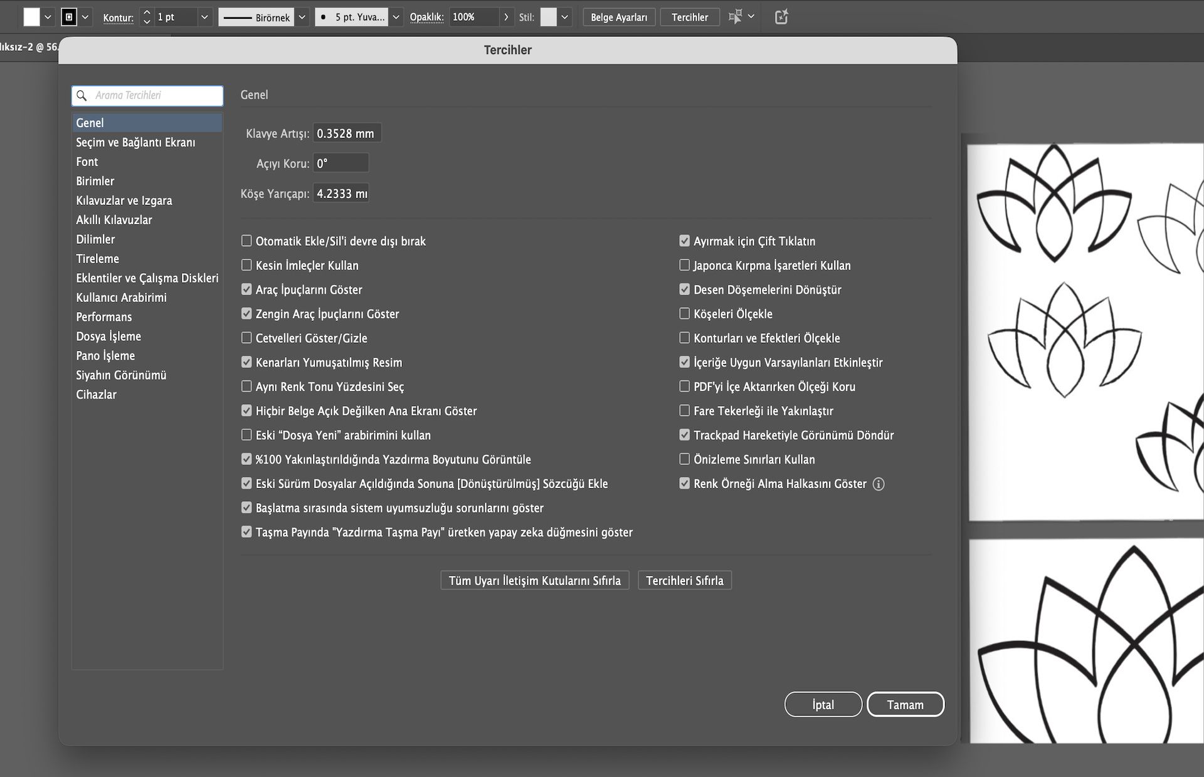
Task: Open the Opaklık slider arrow
Action: 506,17
